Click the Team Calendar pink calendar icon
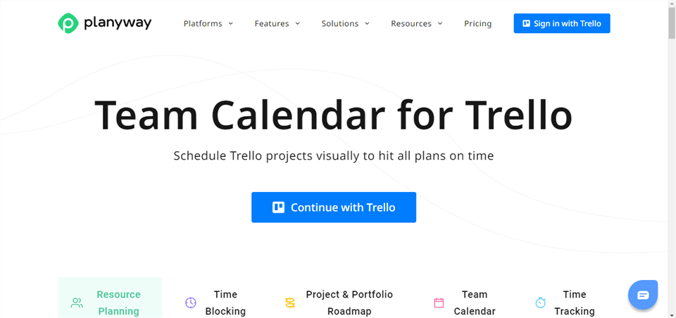Viewport: 676px width, 318px height. coord(439,303)
